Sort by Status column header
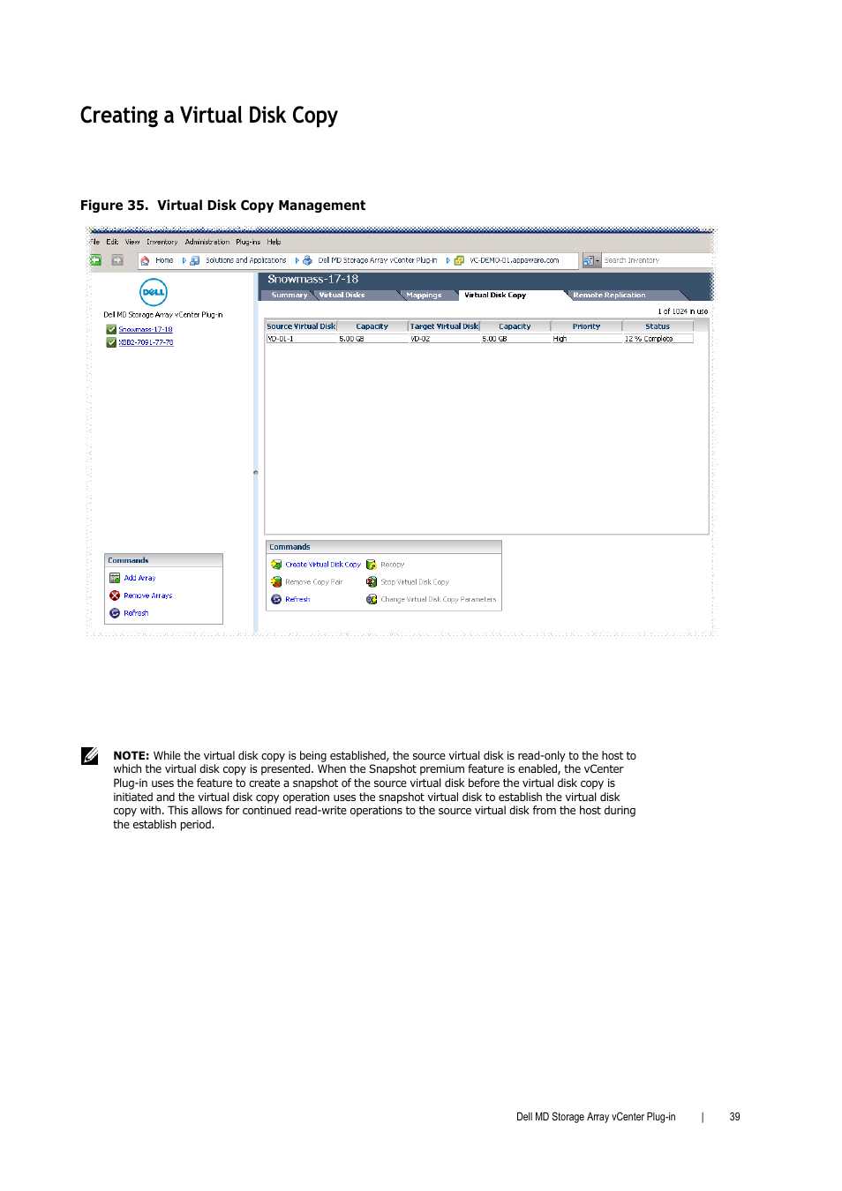Screen dimensions: 842x1191 658,326
